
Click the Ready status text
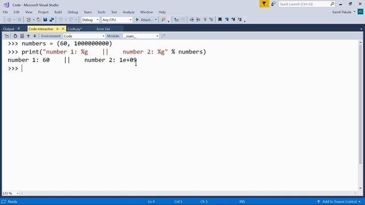(x=13, y=202)
